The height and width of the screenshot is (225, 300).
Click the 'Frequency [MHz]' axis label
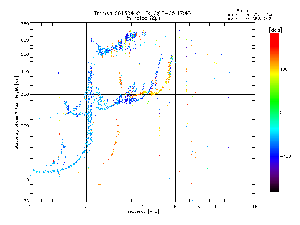coord(142,211)
